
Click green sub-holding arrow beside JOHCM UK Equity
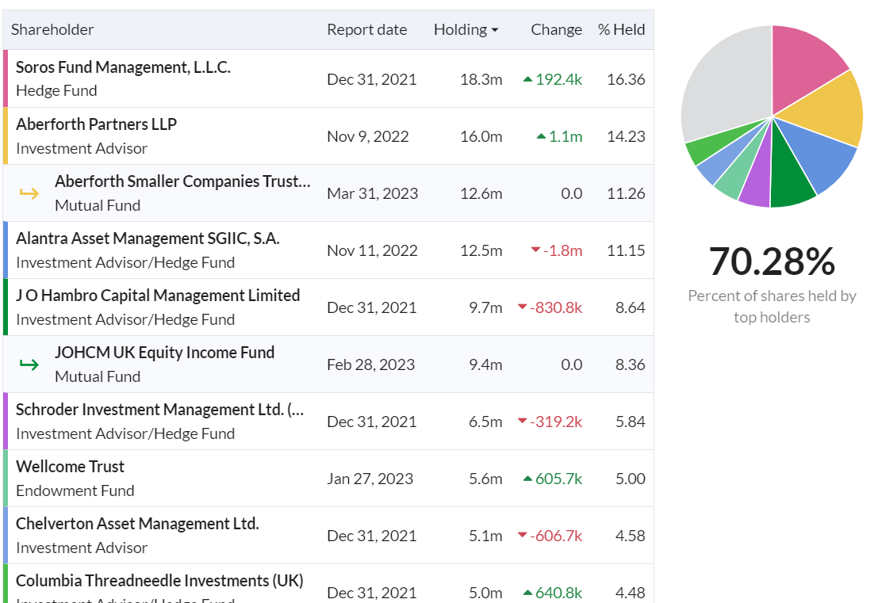point(29,364)
